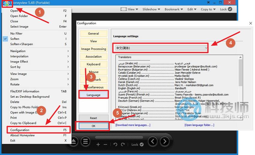Viewport: 255px width, 155px height.
Task: Click the Reset button
Action: coord(94,118)
